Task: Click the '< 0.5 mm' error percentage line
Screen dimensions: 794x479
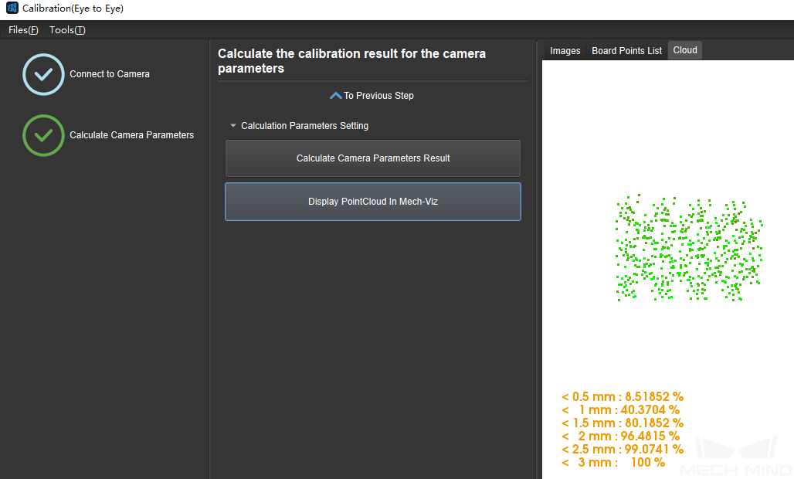Action: (622, 397)
